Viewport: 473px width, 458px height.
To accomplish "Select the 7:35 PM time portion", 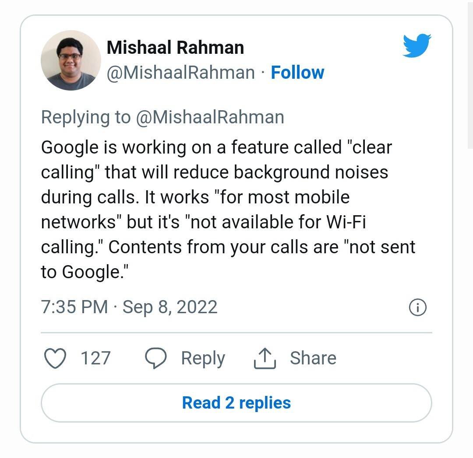I will tap(74, 307).
